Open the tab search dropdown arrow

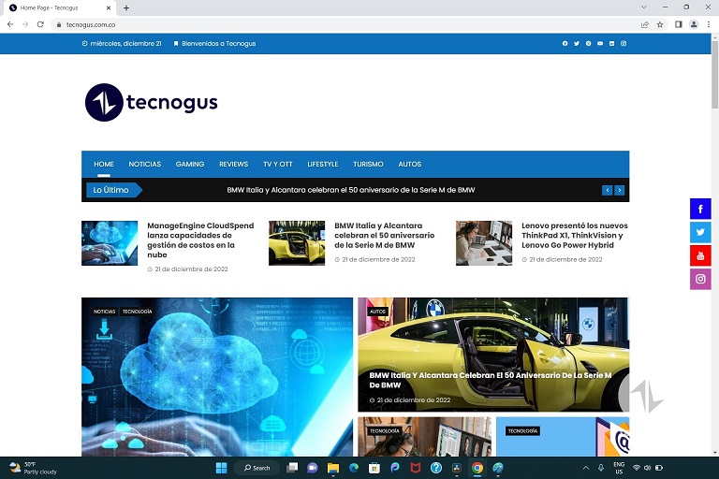tap(644, 7)
